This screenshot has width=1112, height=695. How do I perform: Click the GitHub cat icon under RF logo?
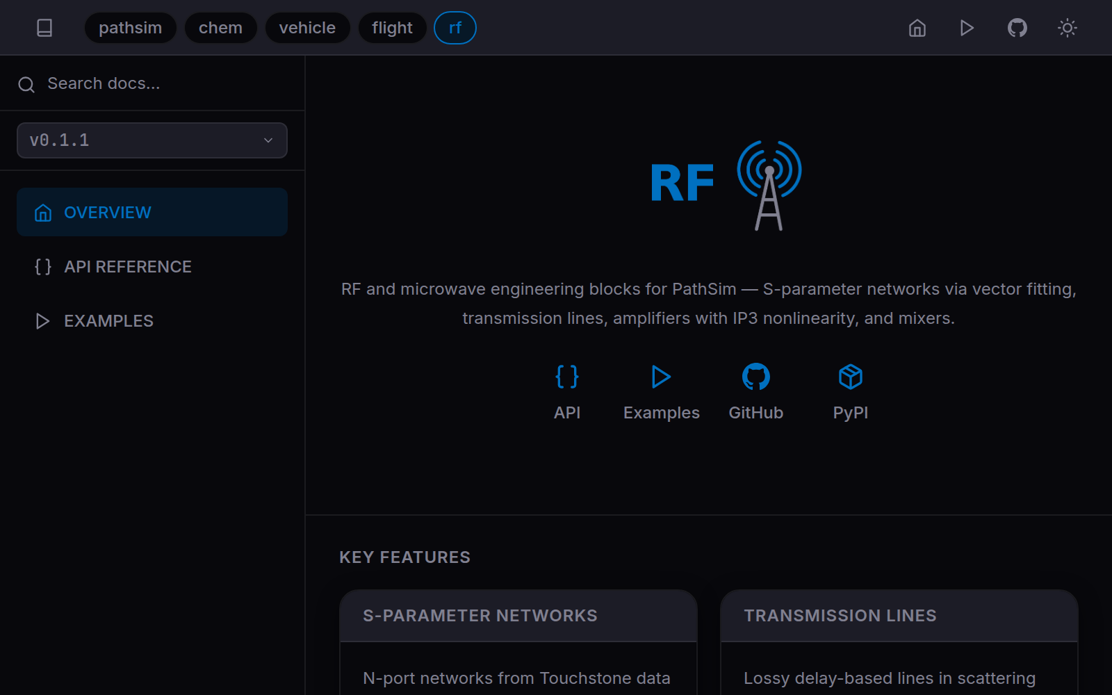point(755,377)
